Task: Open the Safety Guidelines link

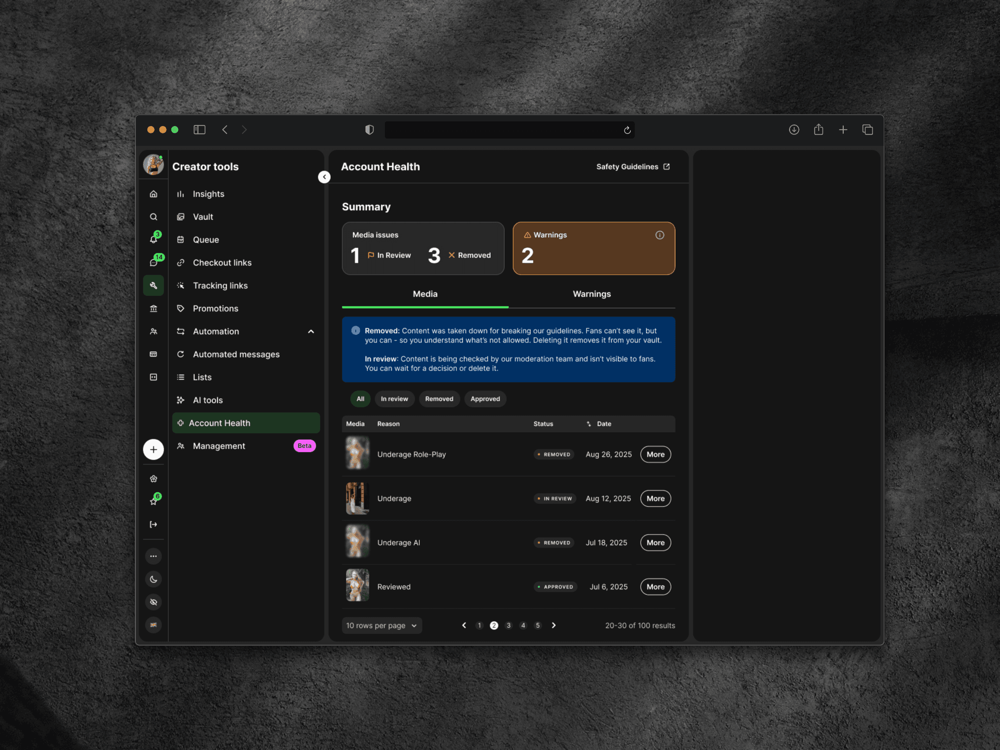Action: tap(632, 167)
